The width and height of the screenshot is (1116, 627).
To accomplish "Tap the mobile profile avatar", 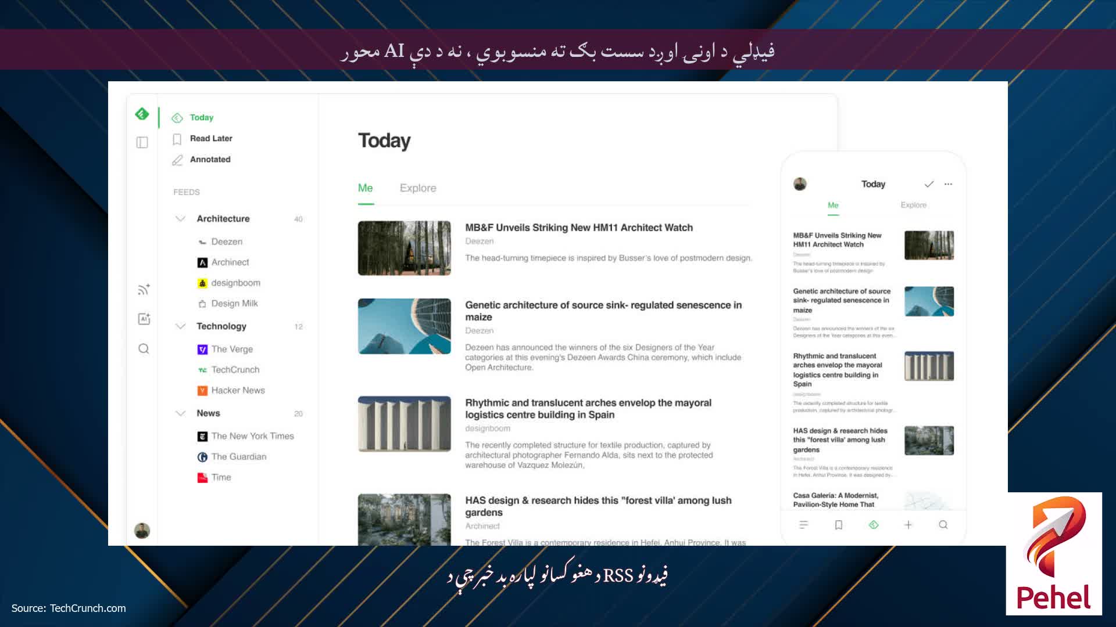I will pyautogui.click(x=800, y=184).
